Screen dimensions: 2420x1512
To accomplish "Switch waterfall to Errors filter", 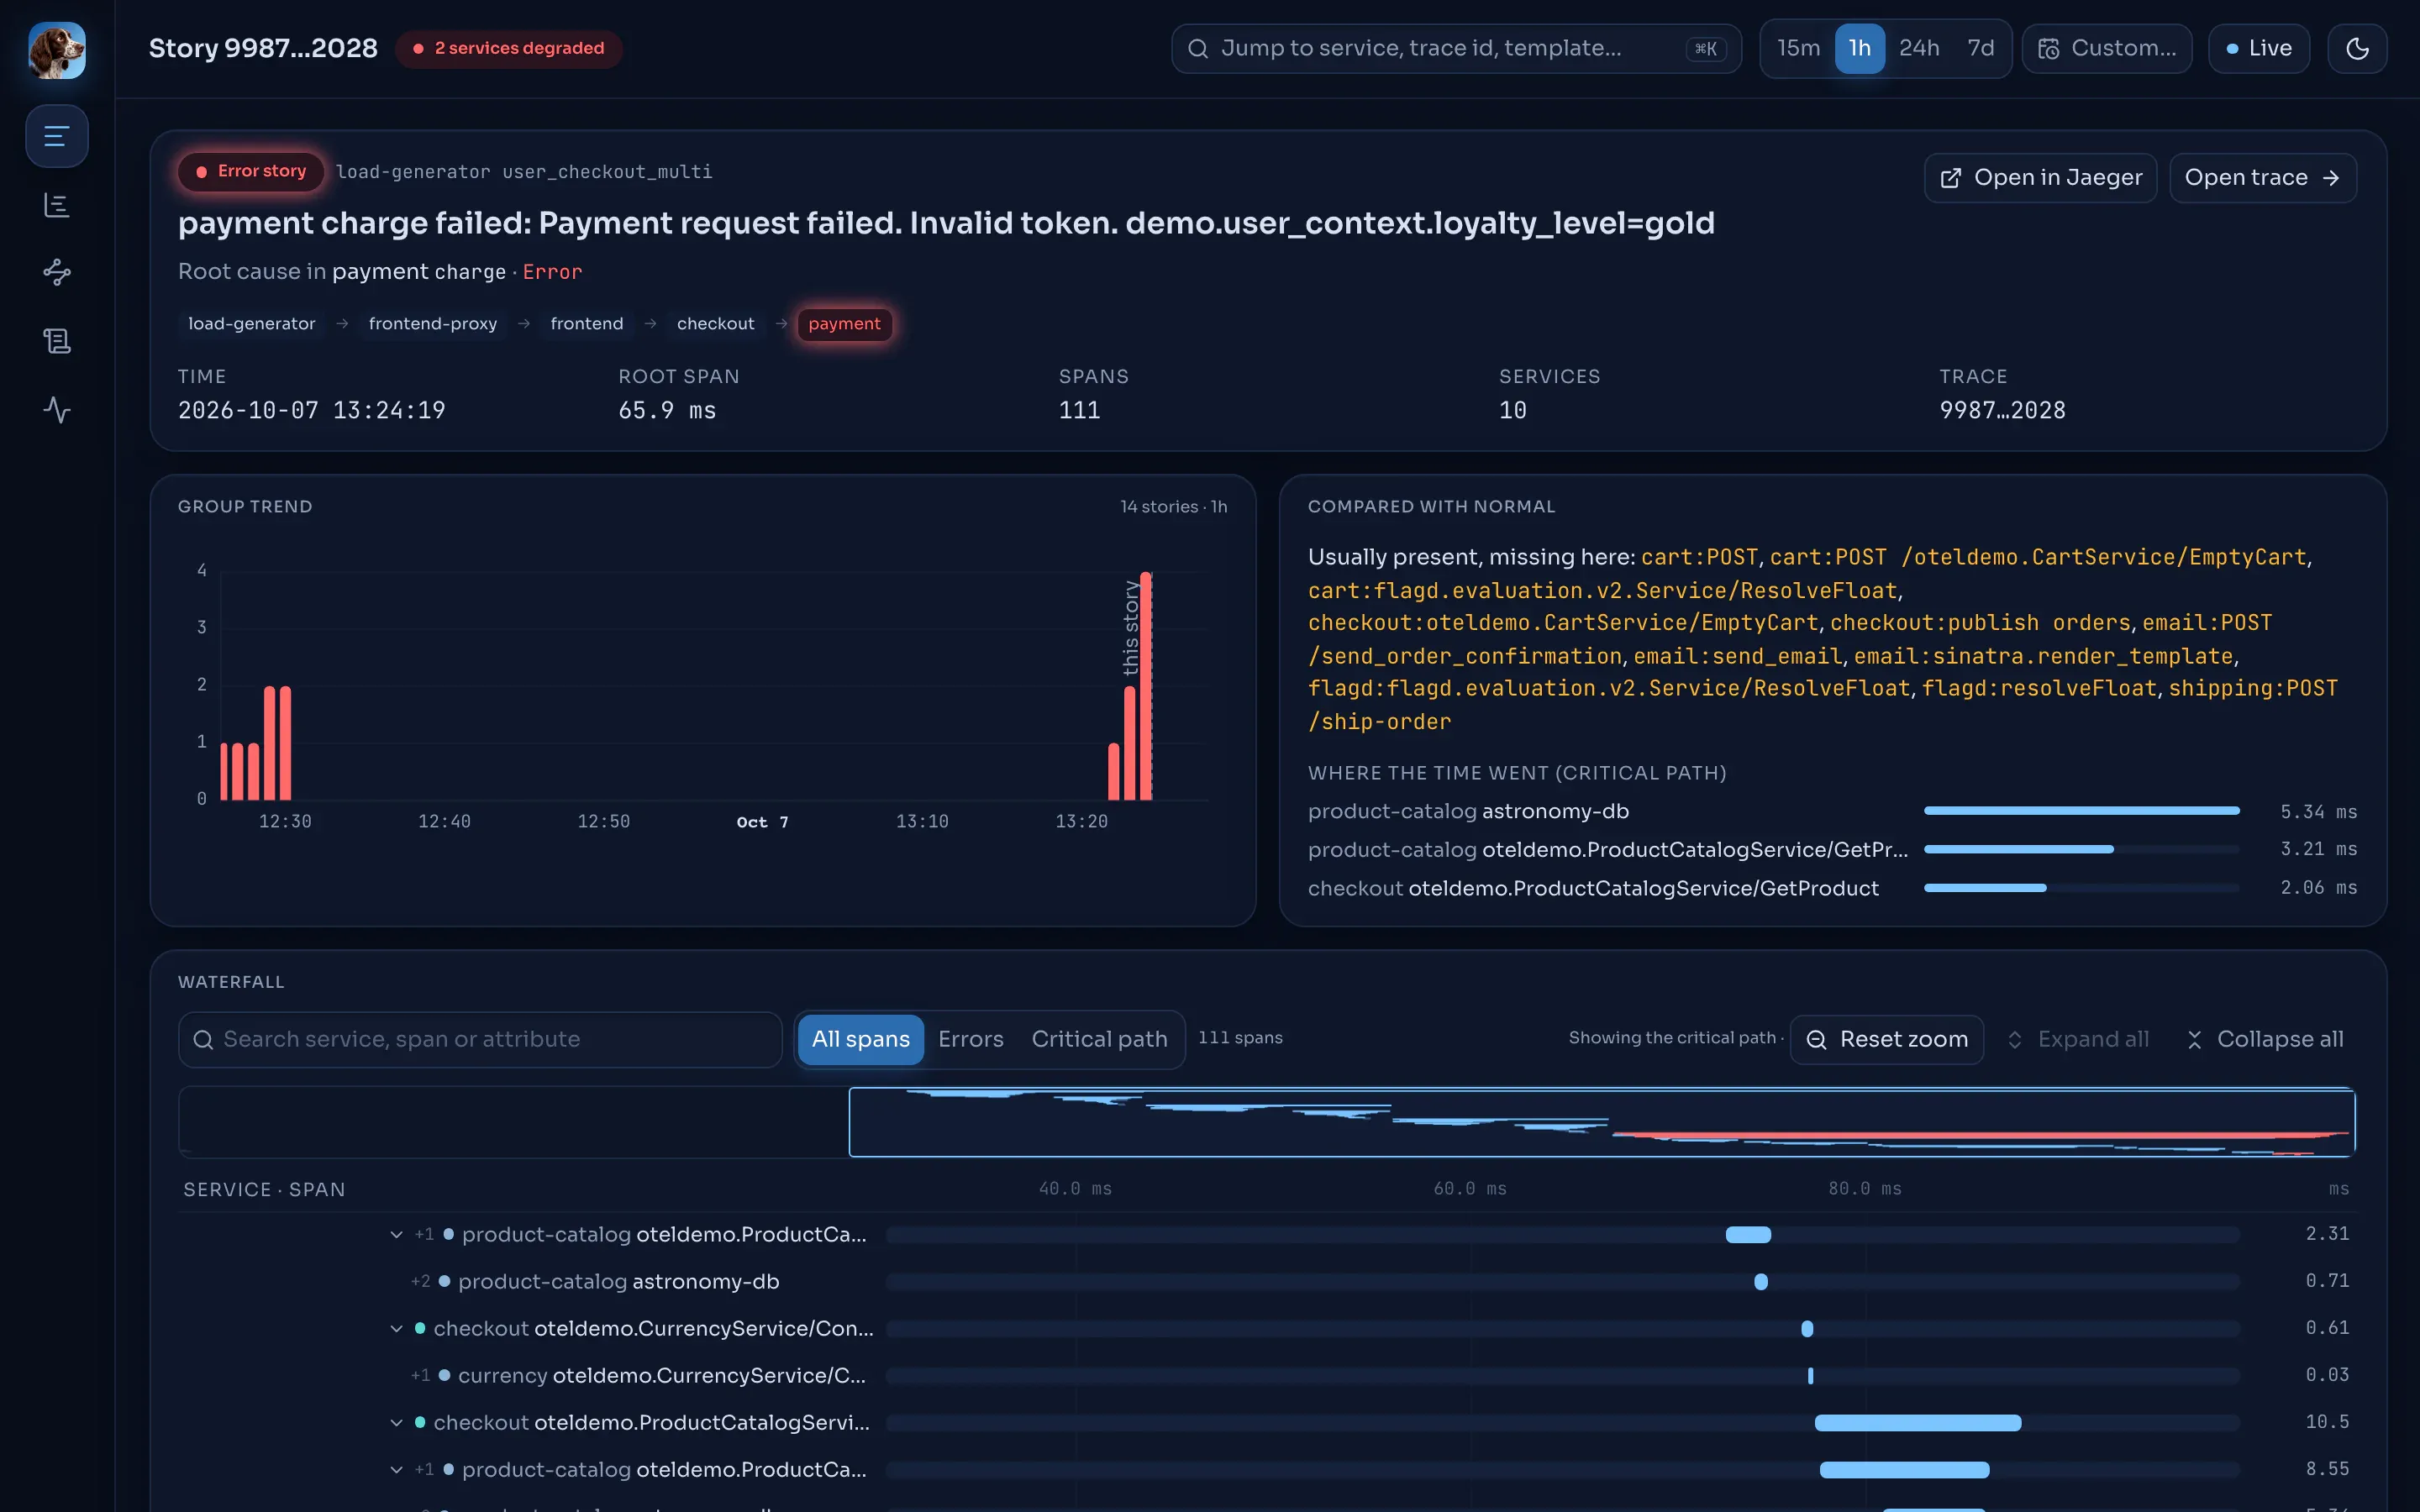I will tap(970, 1040).
